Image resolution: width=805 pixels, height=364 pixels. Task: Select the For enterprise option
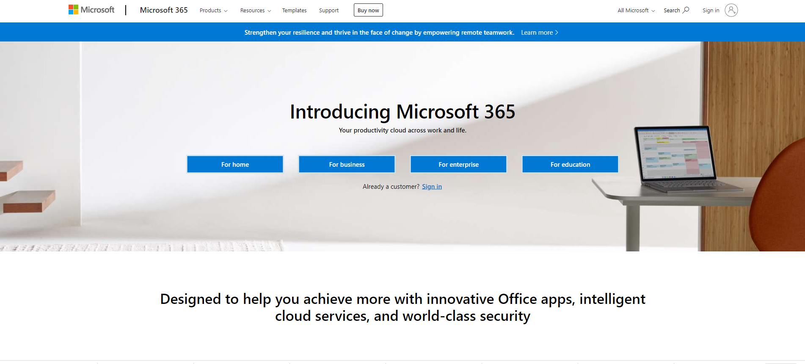coord(458,164)
